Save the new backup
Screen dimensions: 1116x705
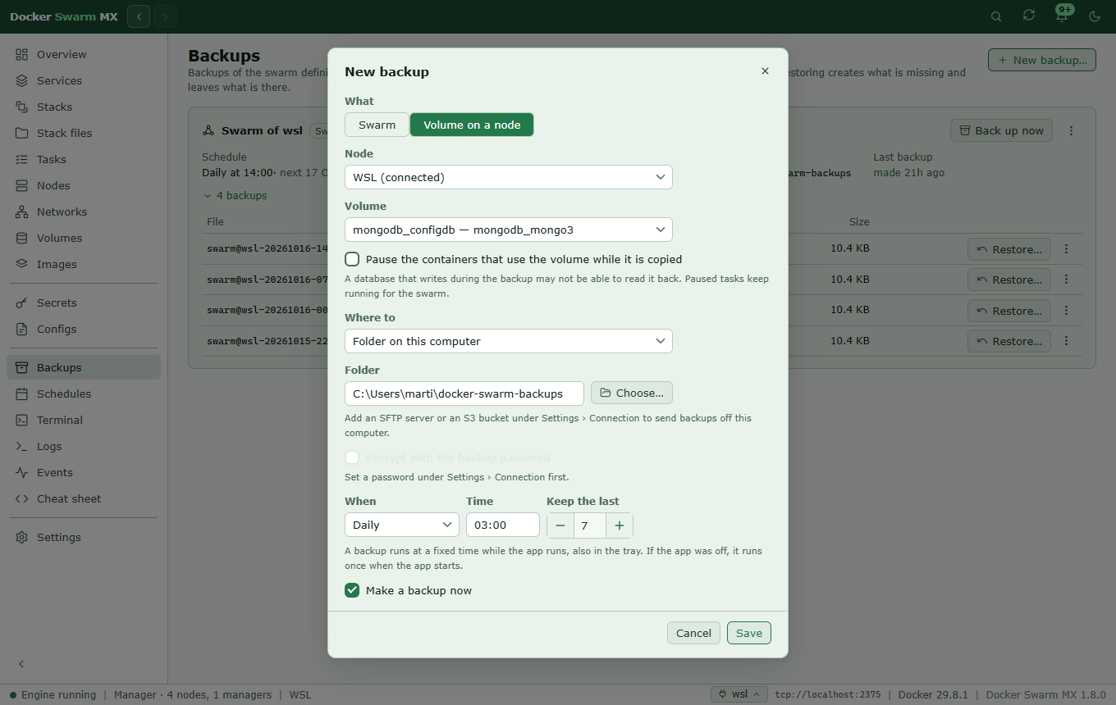tap(749, 633)
